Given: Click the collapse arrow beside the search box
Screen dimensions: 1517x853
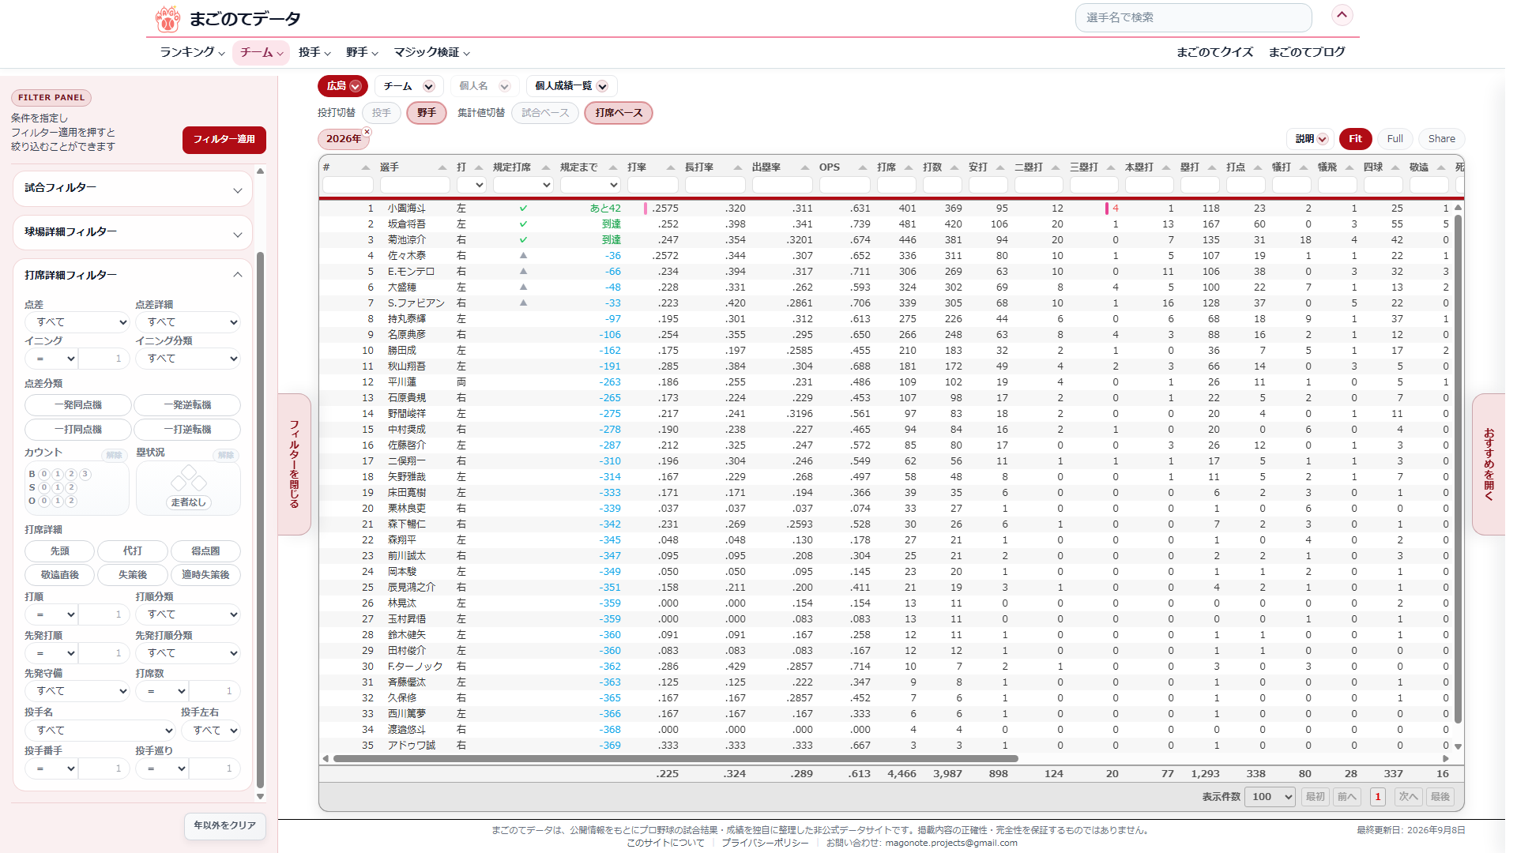Looking at the screenshot, I should pos(1342,15).
